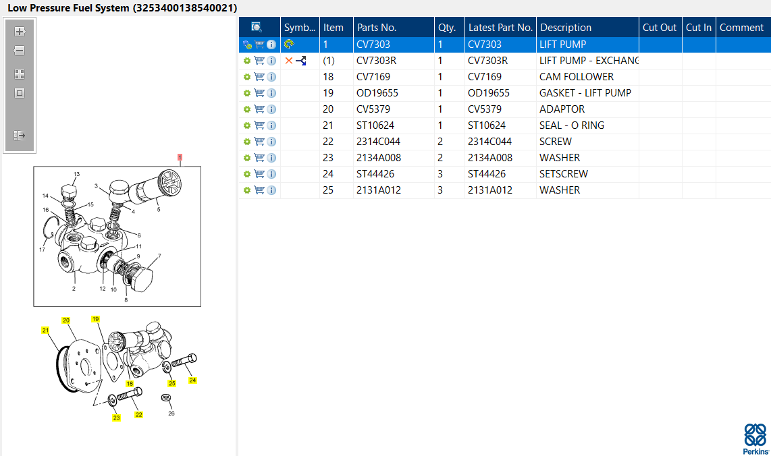
Task: Add ST44426 setscrew to cart
Action: (x=259, y=175)
